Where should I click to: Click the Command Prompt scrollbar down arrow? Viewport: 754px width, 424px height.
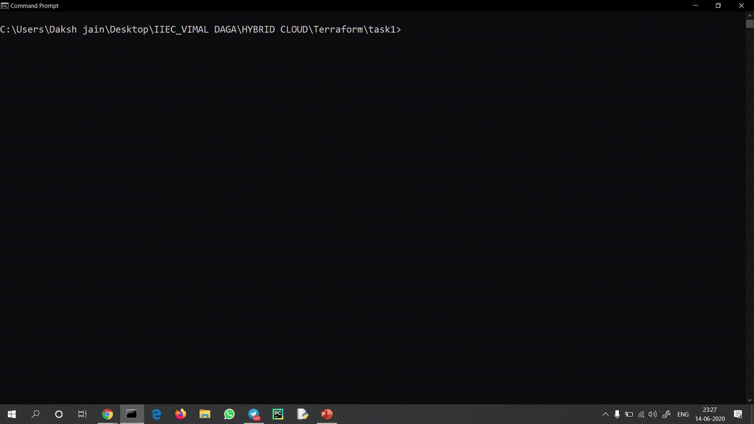pyautogui.click(x=750, y=400)
